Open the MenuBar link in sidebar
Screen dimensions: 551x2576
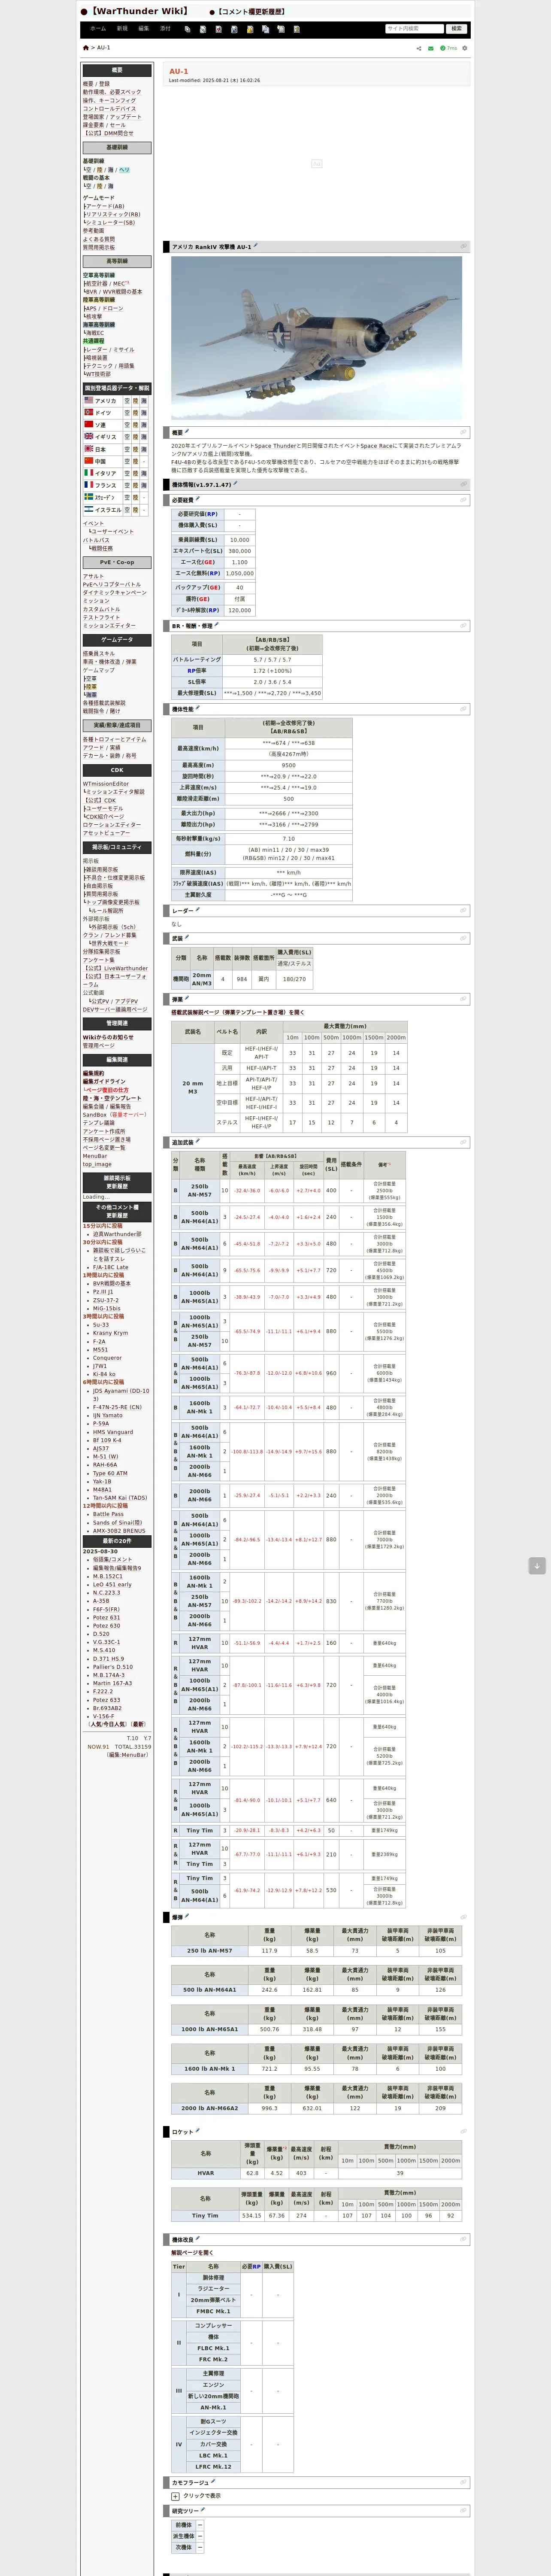95,1156
